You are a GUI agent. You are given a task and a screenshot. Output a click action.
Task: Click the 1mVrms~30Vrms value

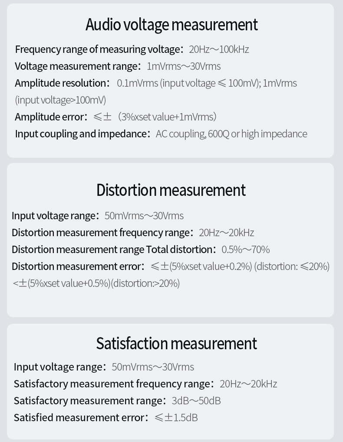[184, 66]
